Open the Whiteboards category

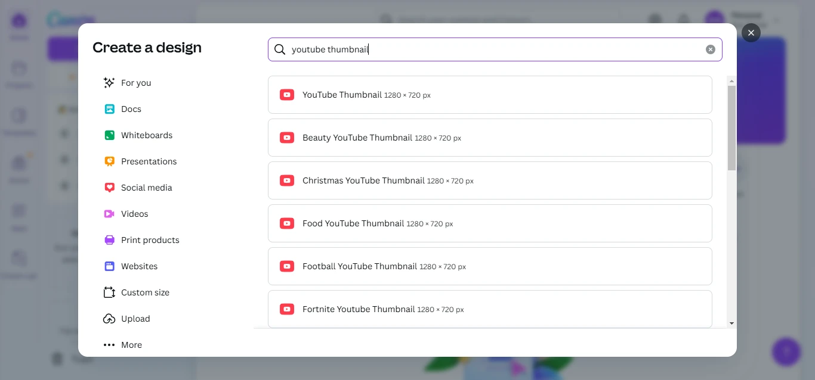pos(147,135)
